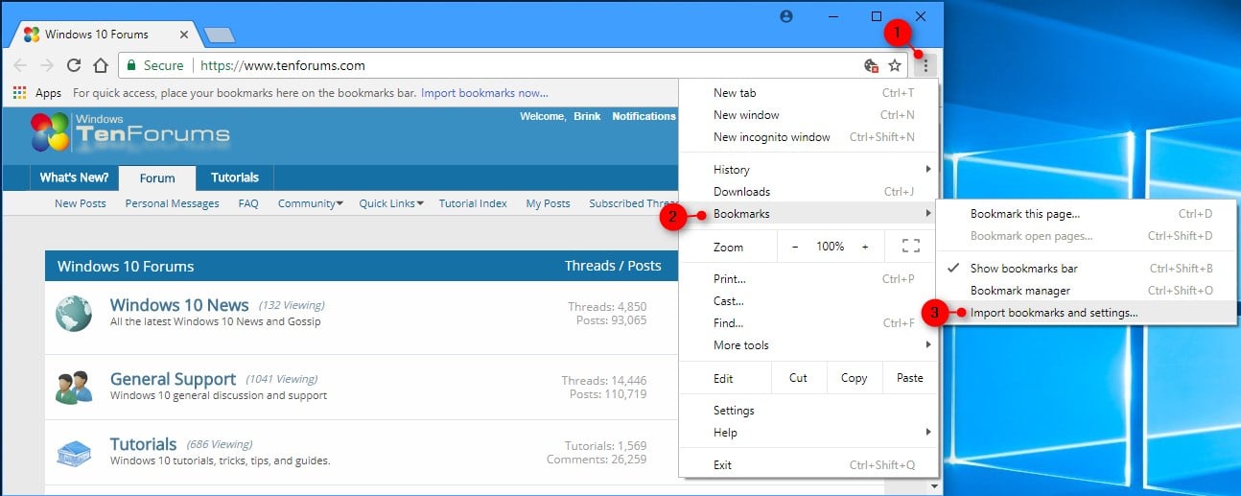Image resolution: width=1241 pixels, height=496 pixels.
Task: Click the green Secure padlock icon
Action: [x=130, y=65]
